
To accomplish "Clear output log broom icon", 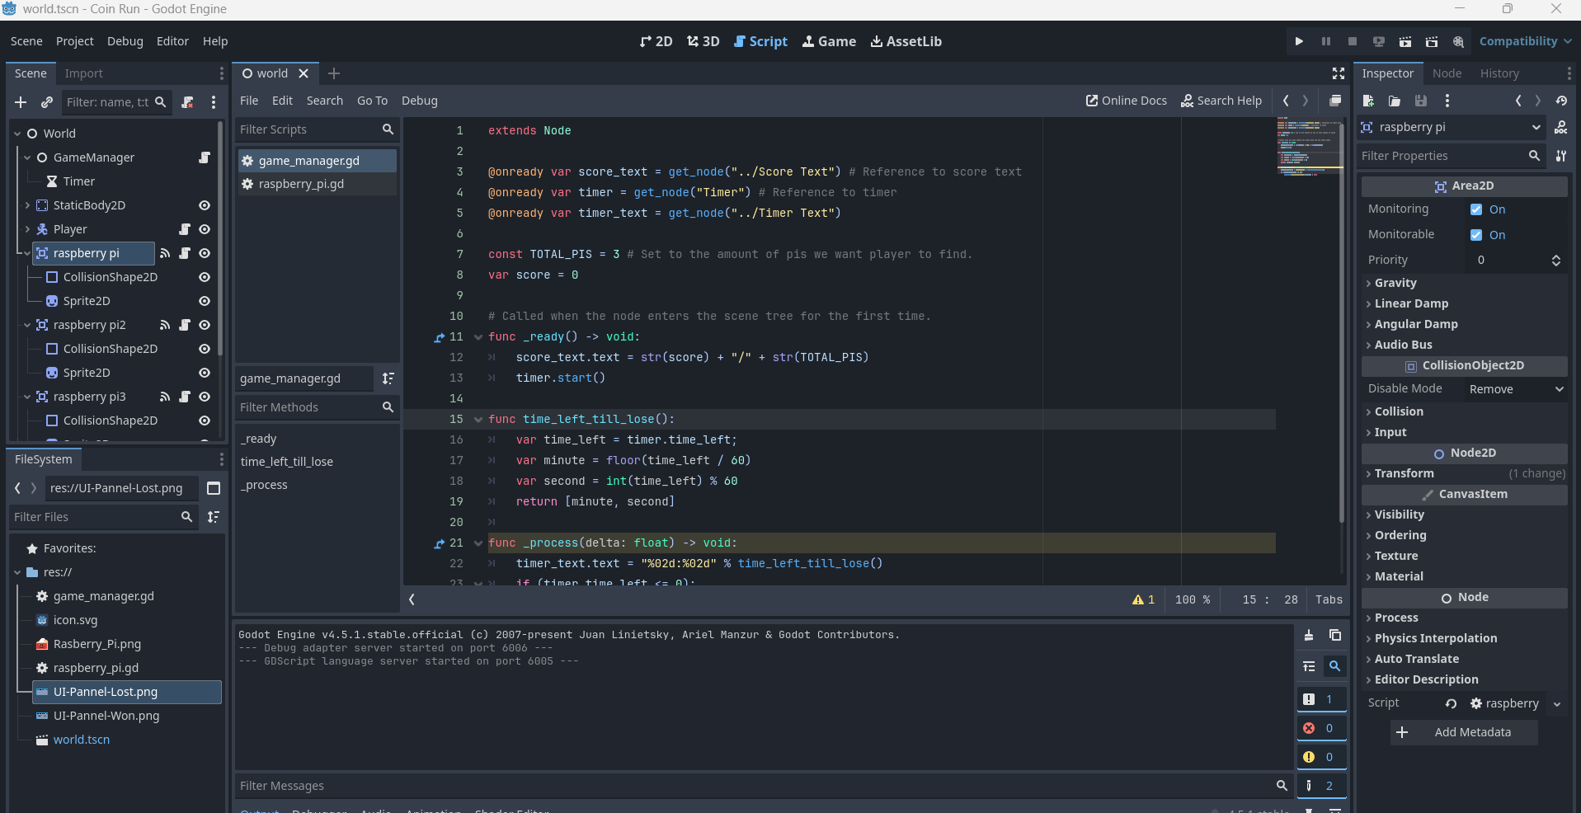I will point(1309,636).
